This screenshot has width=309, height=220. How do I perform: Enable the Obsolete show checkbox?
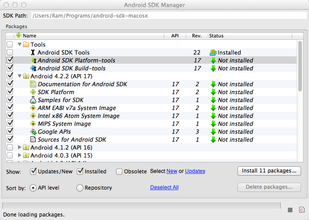point(119,172)
